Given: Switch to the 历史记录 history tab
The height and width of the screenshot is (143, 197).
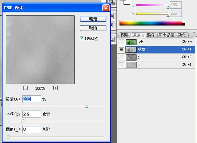Looking at the screenshot, I should (166, 35).
